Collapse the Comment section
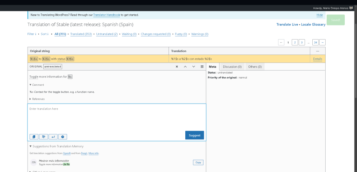This screenshot has height=172, width=357. point(37,85)
